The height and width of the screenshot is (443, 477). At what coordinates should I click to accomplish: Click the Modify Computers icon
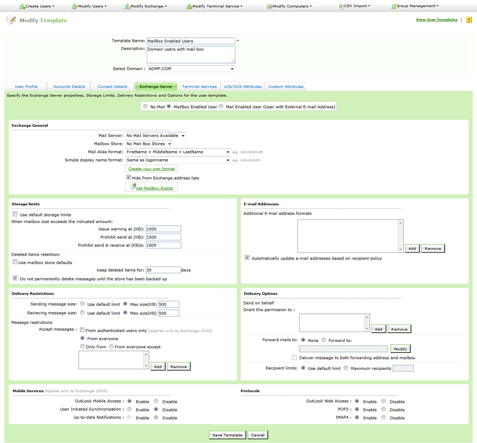click(270, 6)
